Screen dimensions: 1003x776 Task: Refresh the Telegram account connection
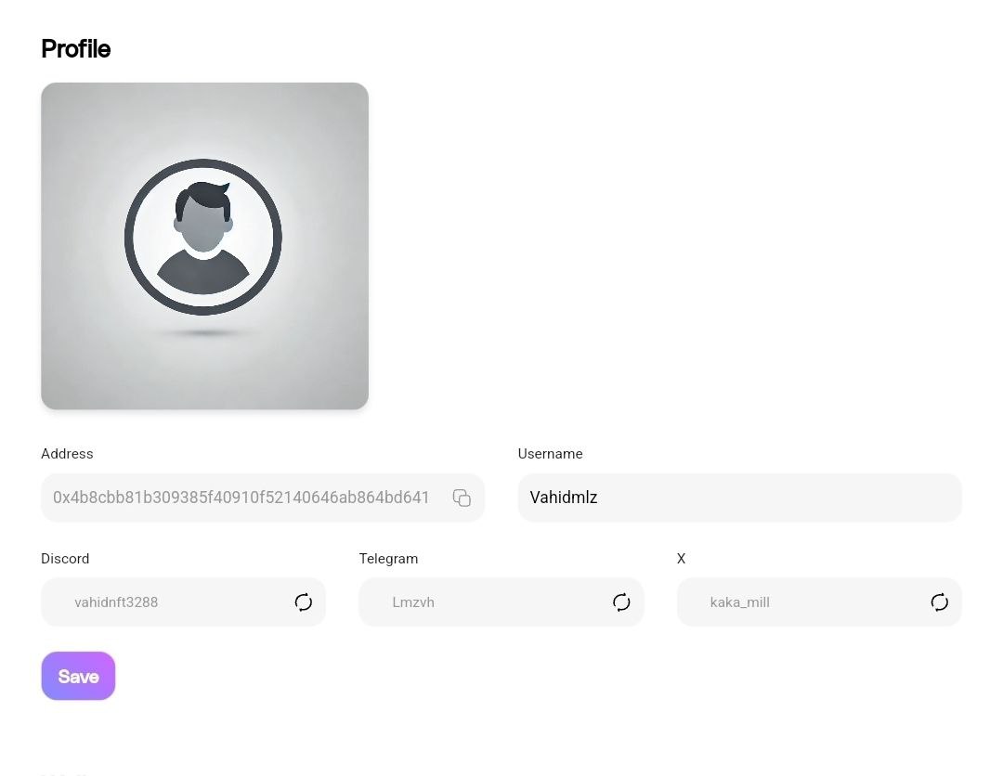621,602
